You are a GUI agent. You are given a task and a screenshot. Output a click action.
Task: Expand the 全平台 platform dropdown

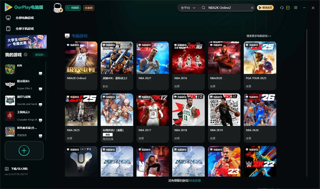click(x=188, y=8)
